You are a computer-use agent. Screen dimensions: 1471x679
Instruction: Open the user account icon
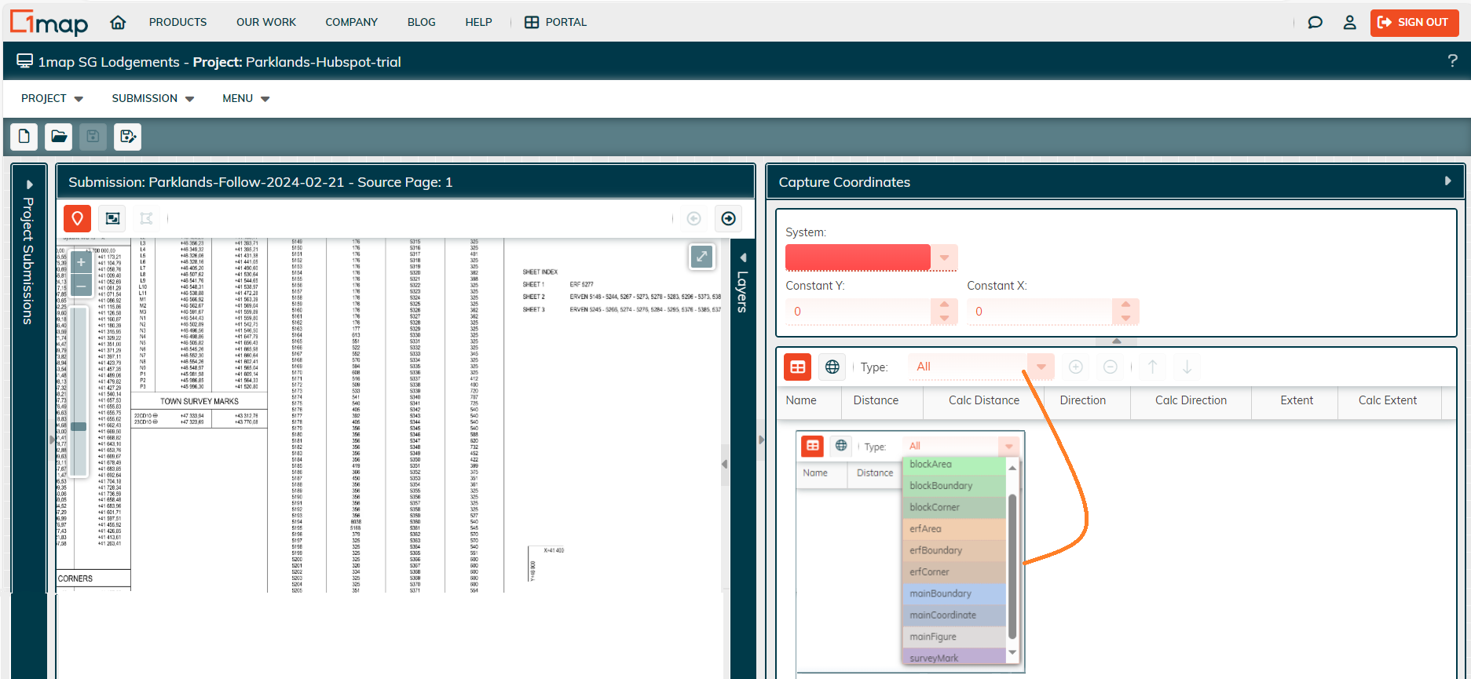1349,22
